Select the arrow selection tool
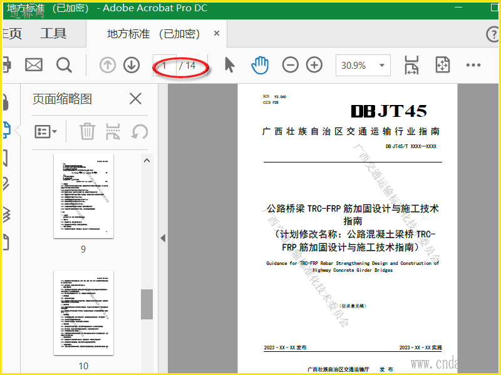The height and width of the screenshot is (375, 501). point(230,65)
